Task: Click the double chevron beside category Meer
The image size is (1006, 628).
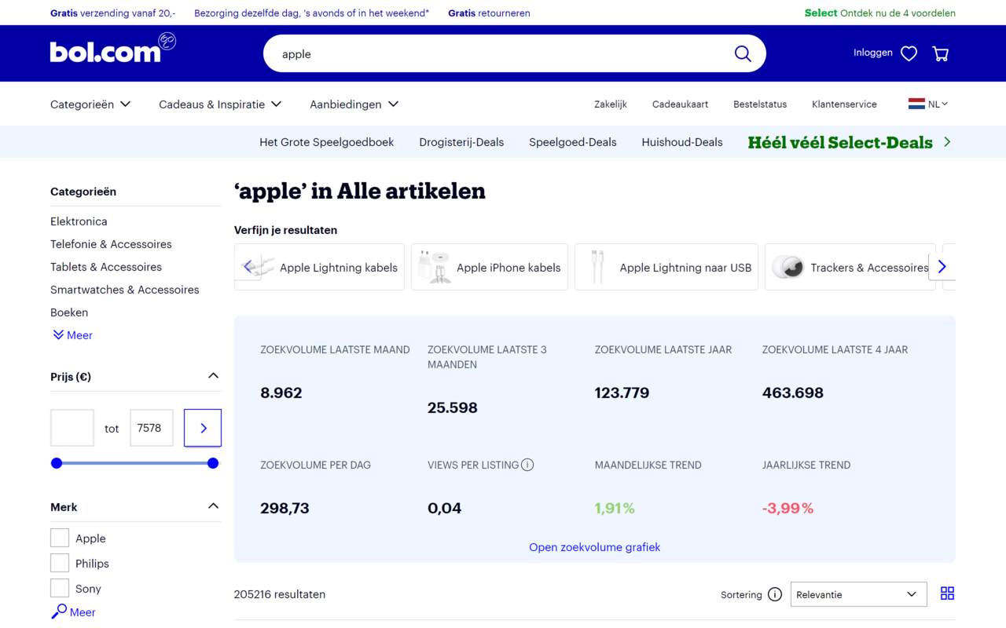Action: tap(58, 335)
